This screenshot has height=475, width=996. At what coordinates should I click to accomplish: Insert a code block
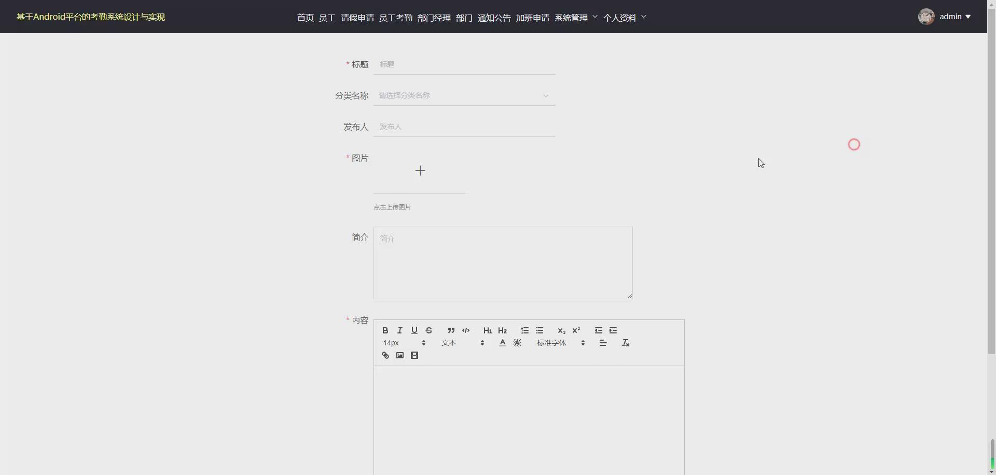(x=466, y=330)
